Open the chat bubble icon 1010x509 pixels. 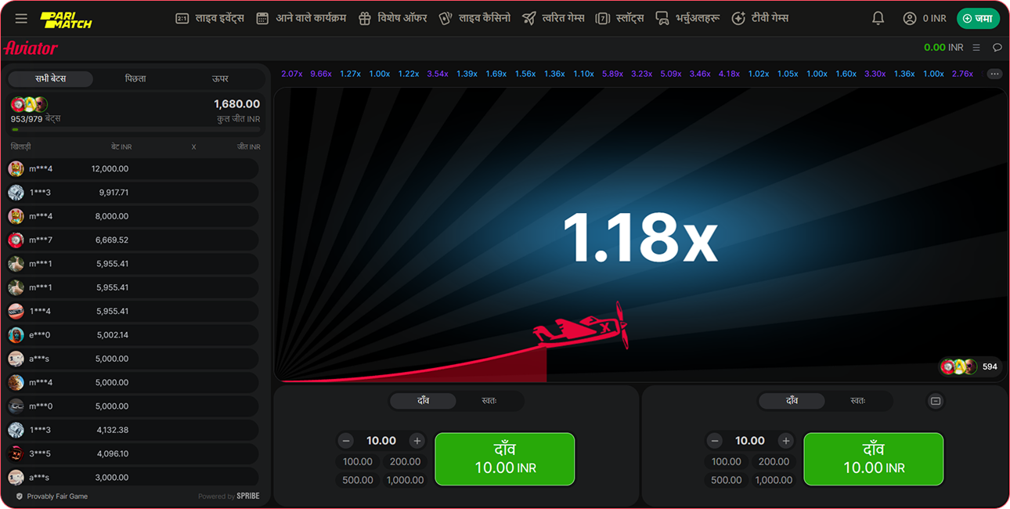coord(997,48)
